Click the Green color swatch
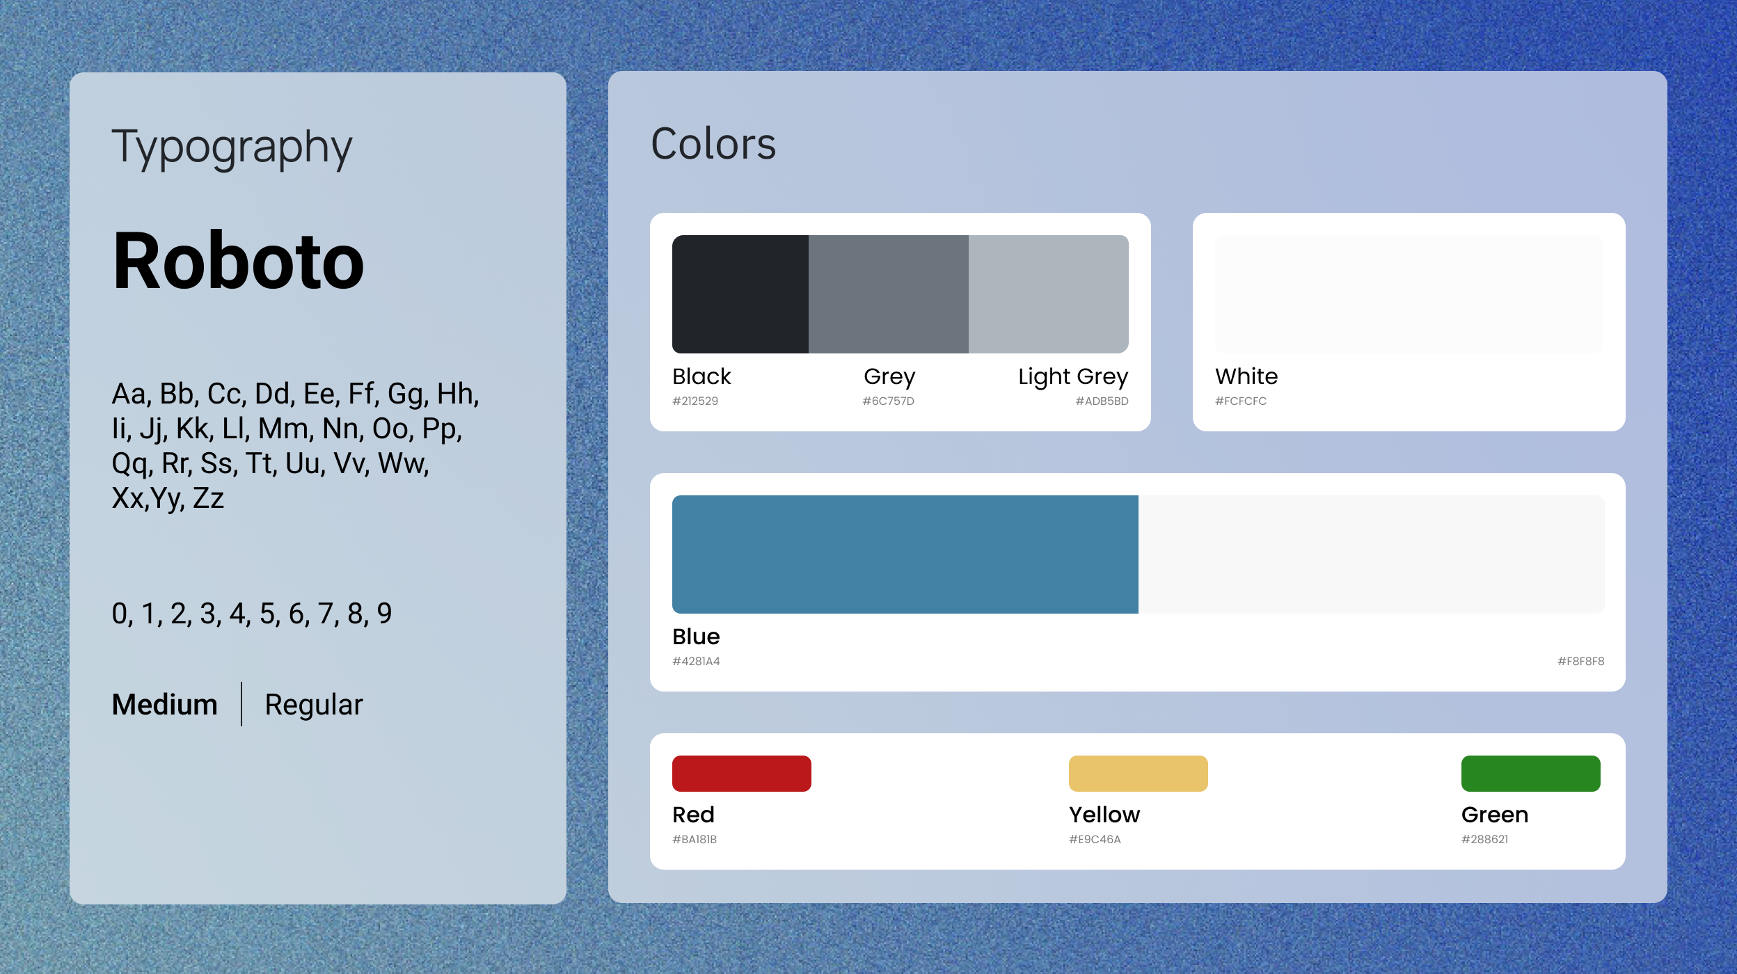The height and width of the screenshot is (974, 1737). click(x=1531, y=774)
